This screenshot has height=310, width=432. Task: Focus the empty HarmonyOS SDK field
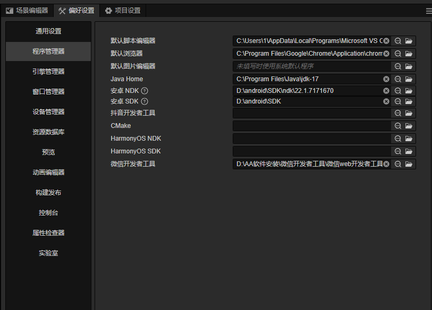click(312, 151)
